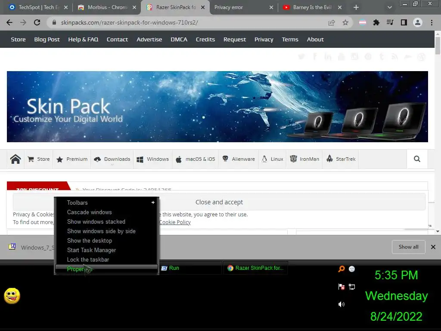
Task: Go to the home icon in site navigation
Action: tap(16, 159)
